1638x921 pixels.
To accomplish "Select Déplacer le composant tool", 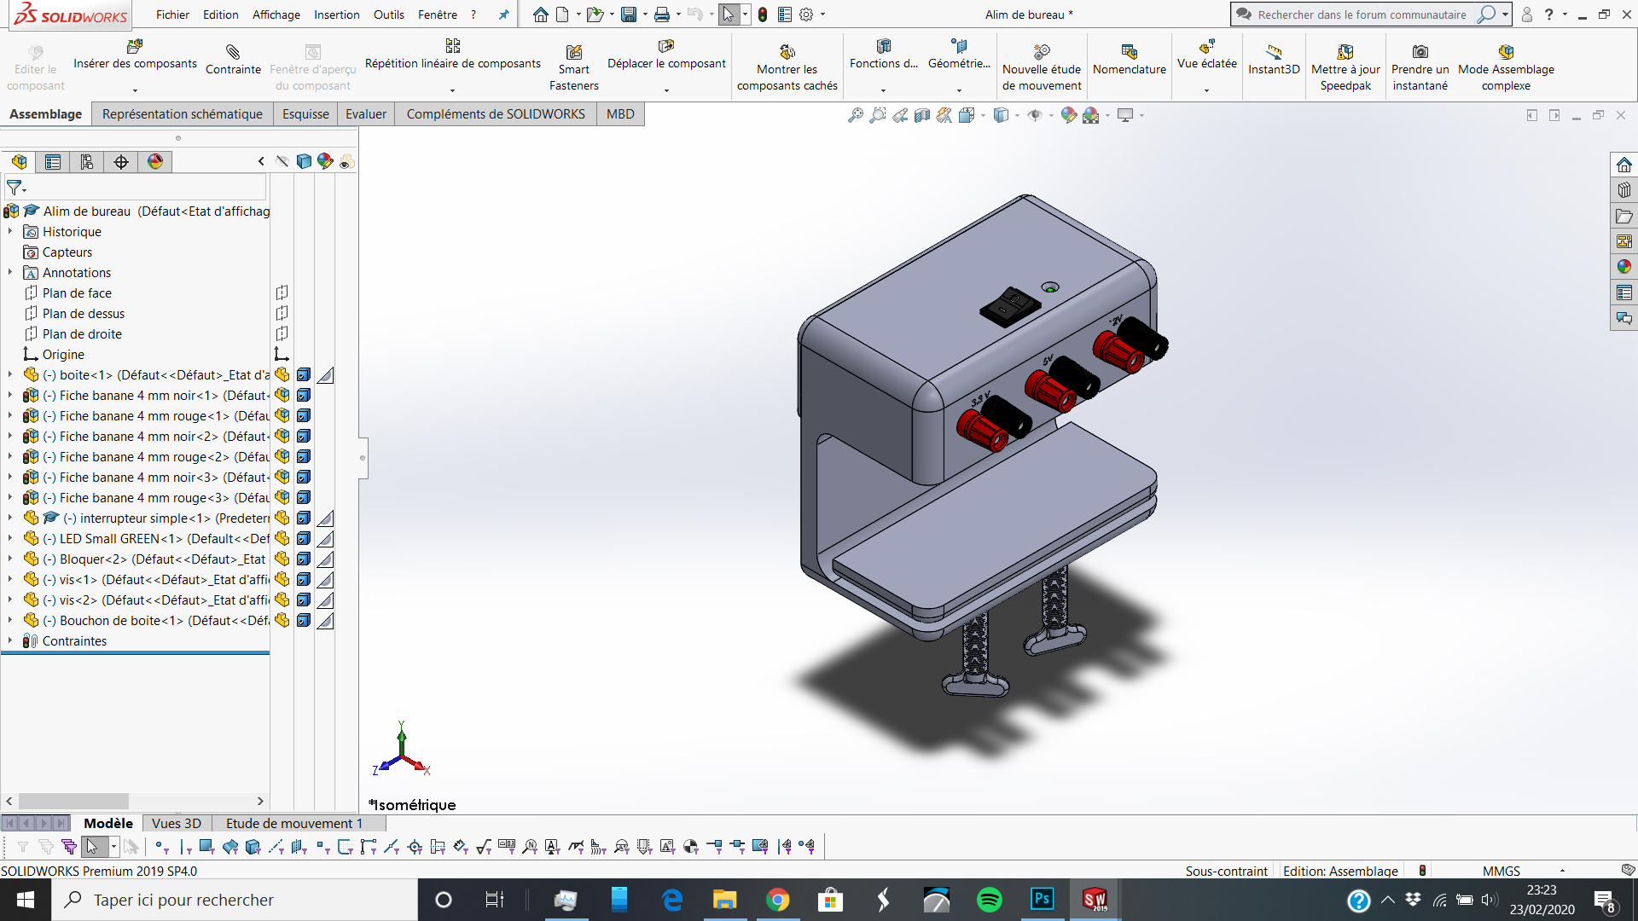I will click(666, 55).
